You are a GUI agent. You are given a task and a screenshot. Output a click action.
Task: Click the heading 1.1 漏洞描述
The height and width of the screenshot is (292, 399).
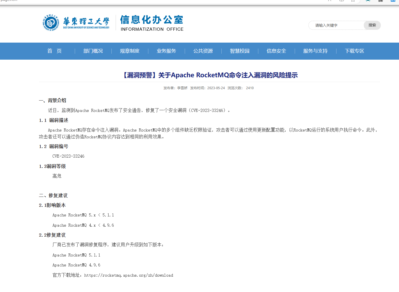[x=54, y=120]
